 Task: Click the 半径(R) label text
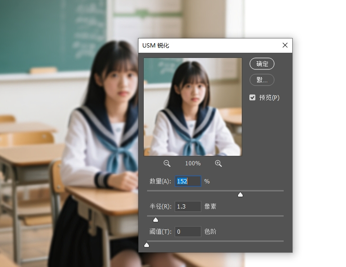[160, 207]
